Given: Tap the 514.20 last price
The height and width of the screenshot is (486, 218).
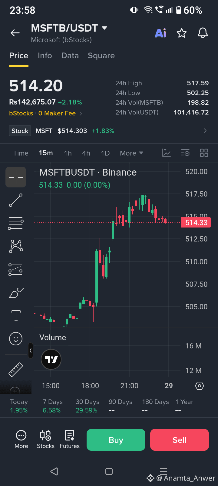Looking at the screenshot, I should (x=36, y=86).
